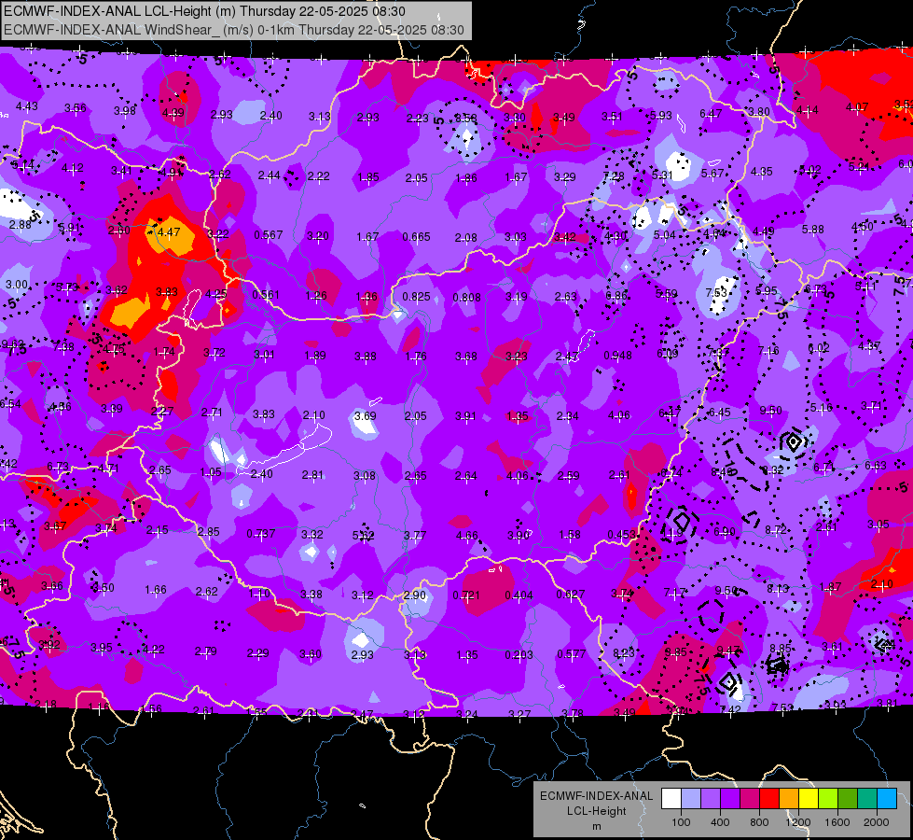The height and width of the screenshot is (840, 913).
Task: Click the 2000 tick label in legend
Action: 877,822
